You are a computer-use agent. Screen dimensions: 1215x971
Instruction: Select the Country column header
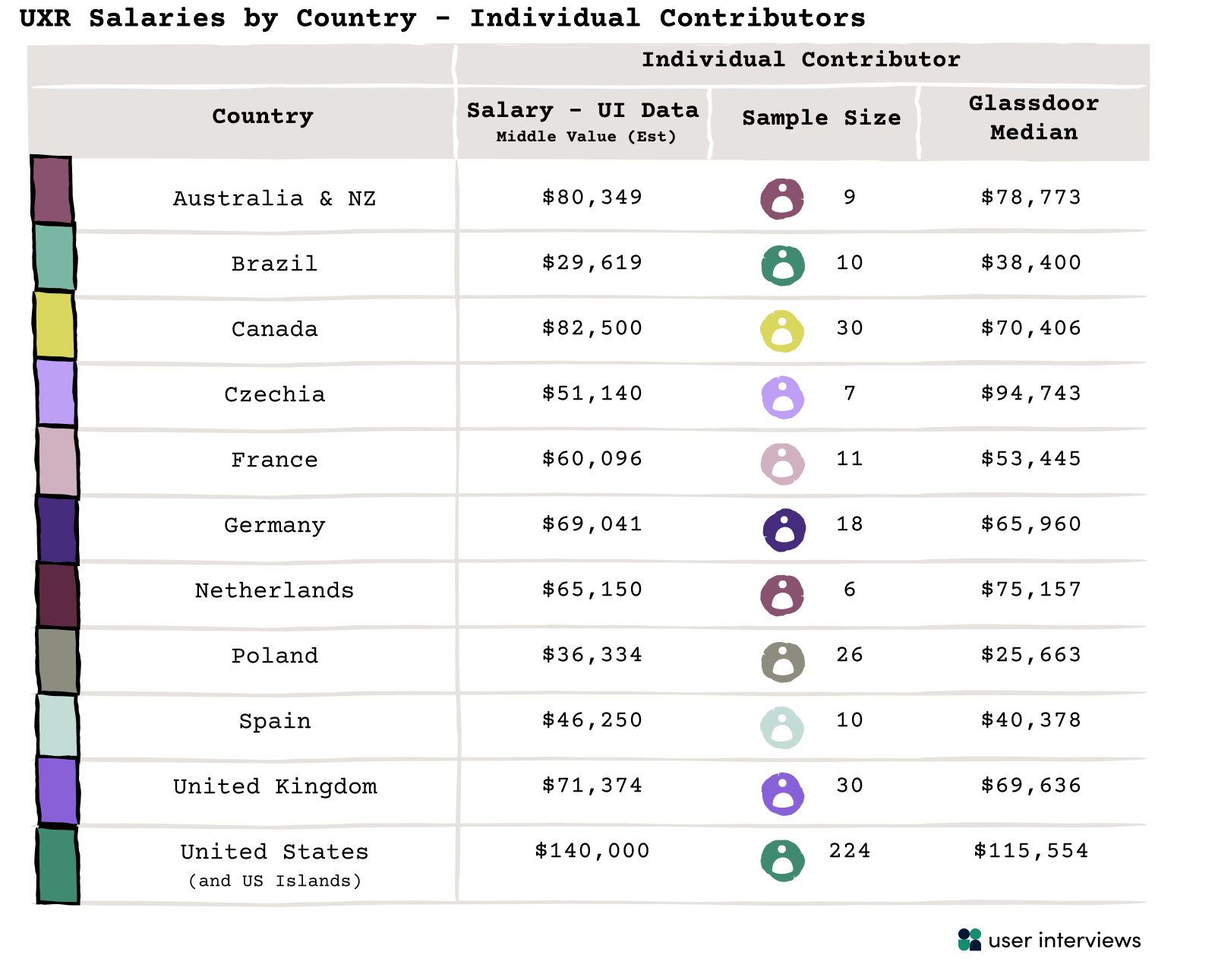point(262,116)
